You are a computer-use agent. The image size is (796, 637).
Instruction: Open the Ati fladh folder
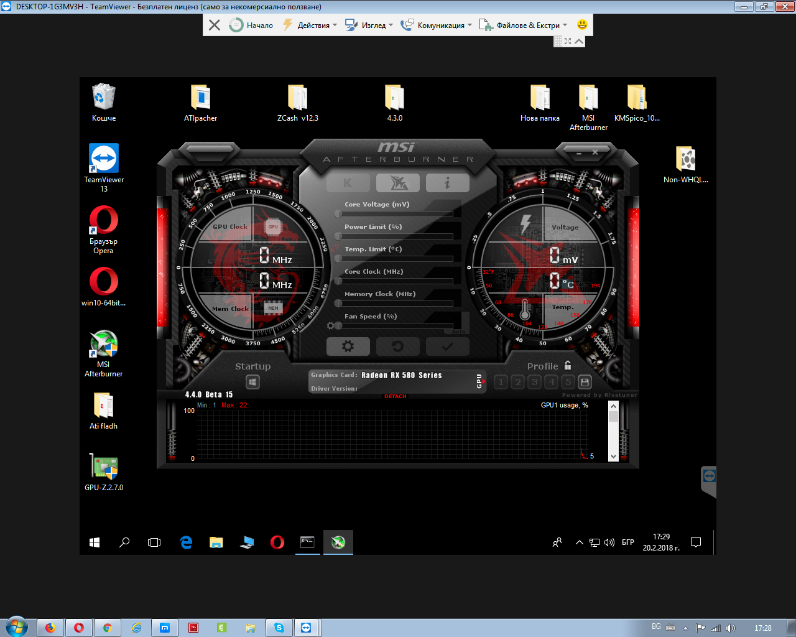point(103,410)
